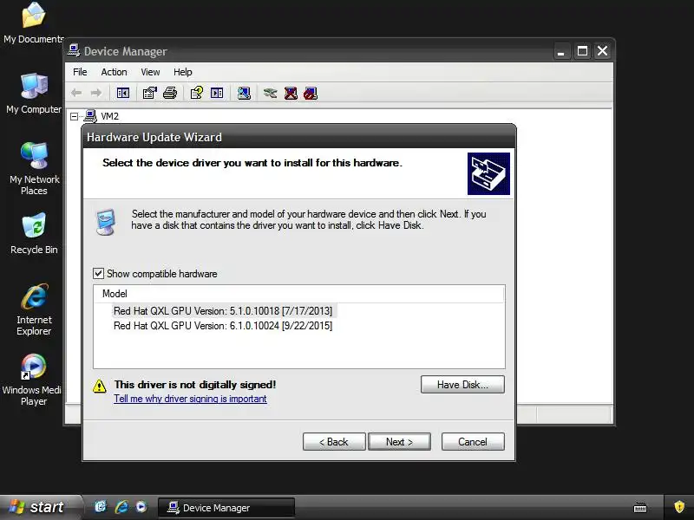
Task: Click the security shield tray icon
Action: 679,506
